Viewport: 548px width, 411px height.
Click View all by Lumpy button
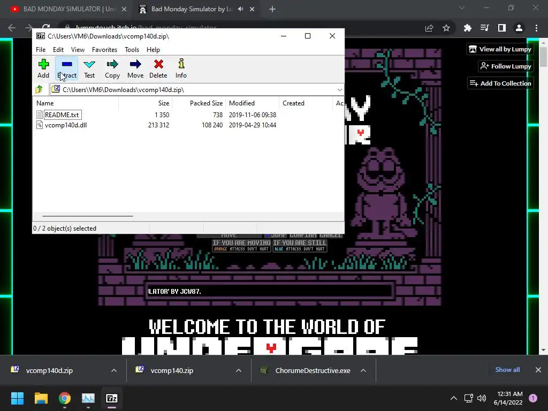[500, 49]
